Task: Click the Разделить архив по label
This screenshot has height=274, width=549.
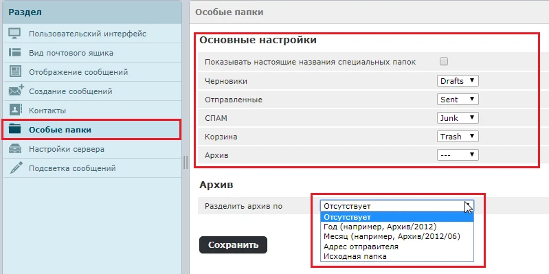Action: click(x=244, y=207)
